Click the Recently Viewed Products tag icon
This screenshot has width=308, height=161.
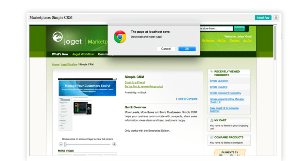coord(211,72)
